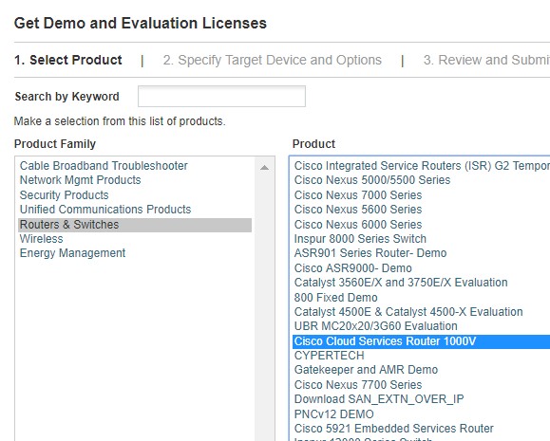
Task: Select Cable Broadband Troubleshooter family
Action: pyautogui.click(x=104, y=166)
